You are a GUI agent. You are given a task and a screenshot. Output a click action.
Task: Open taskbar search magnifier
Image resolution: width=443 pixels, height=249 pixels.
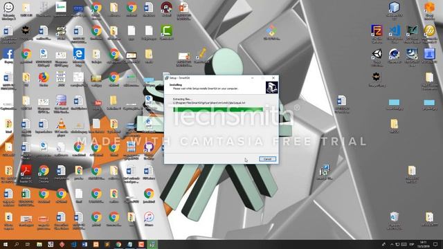[x=17, y=244]
